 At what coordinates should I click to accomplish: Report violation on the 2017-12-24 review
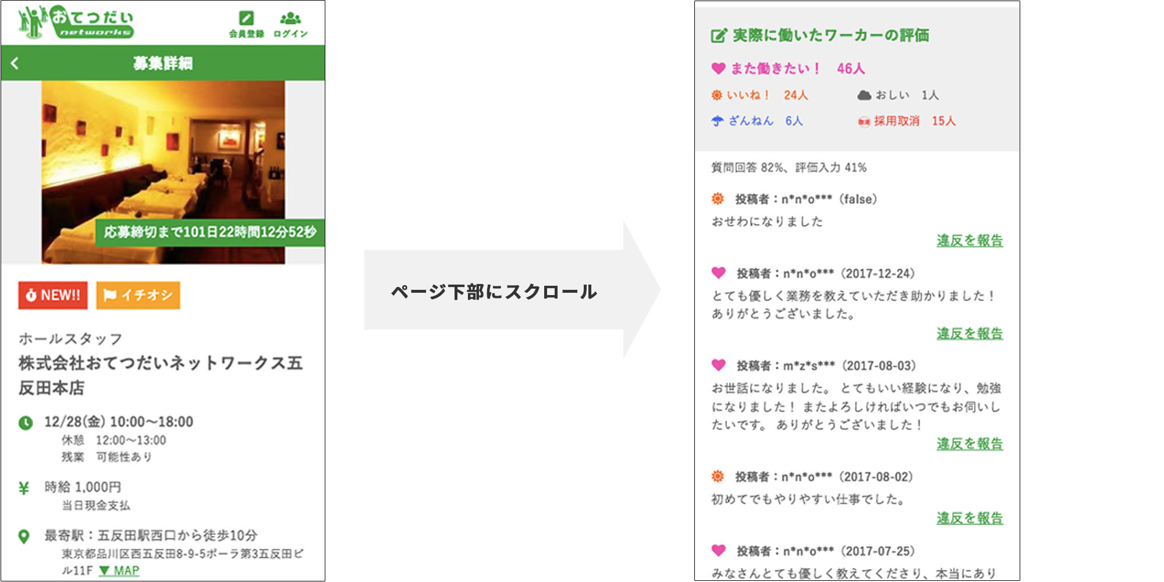(x=970, y=334)
